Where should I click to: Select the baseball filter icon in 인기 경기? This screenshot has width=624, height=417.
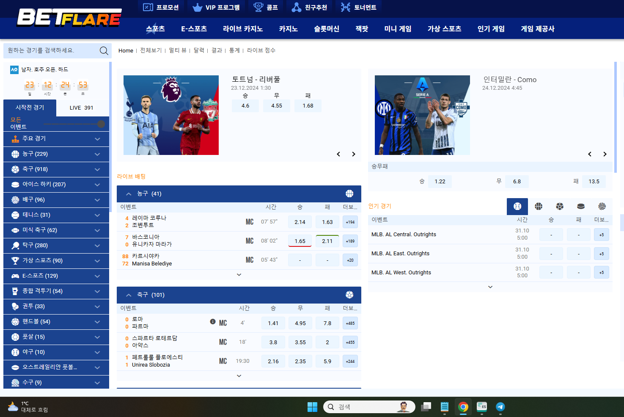tap(517, 206)
